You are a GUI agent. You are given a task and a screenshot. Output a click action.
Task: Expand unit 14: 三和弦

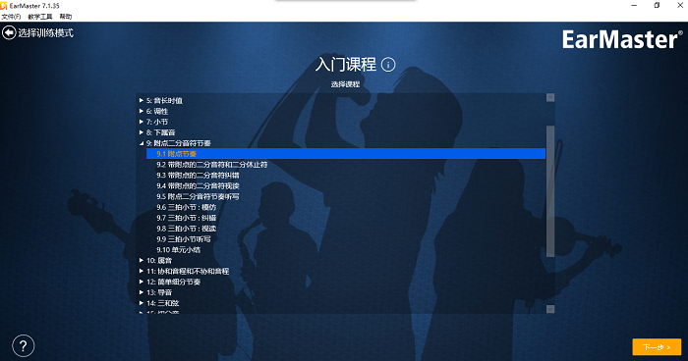(x=142, y=303)
